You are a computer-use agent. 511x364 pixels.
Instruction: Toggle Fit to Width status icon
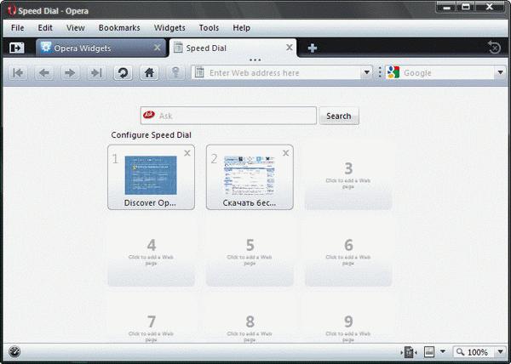click(x=409, y=352)
